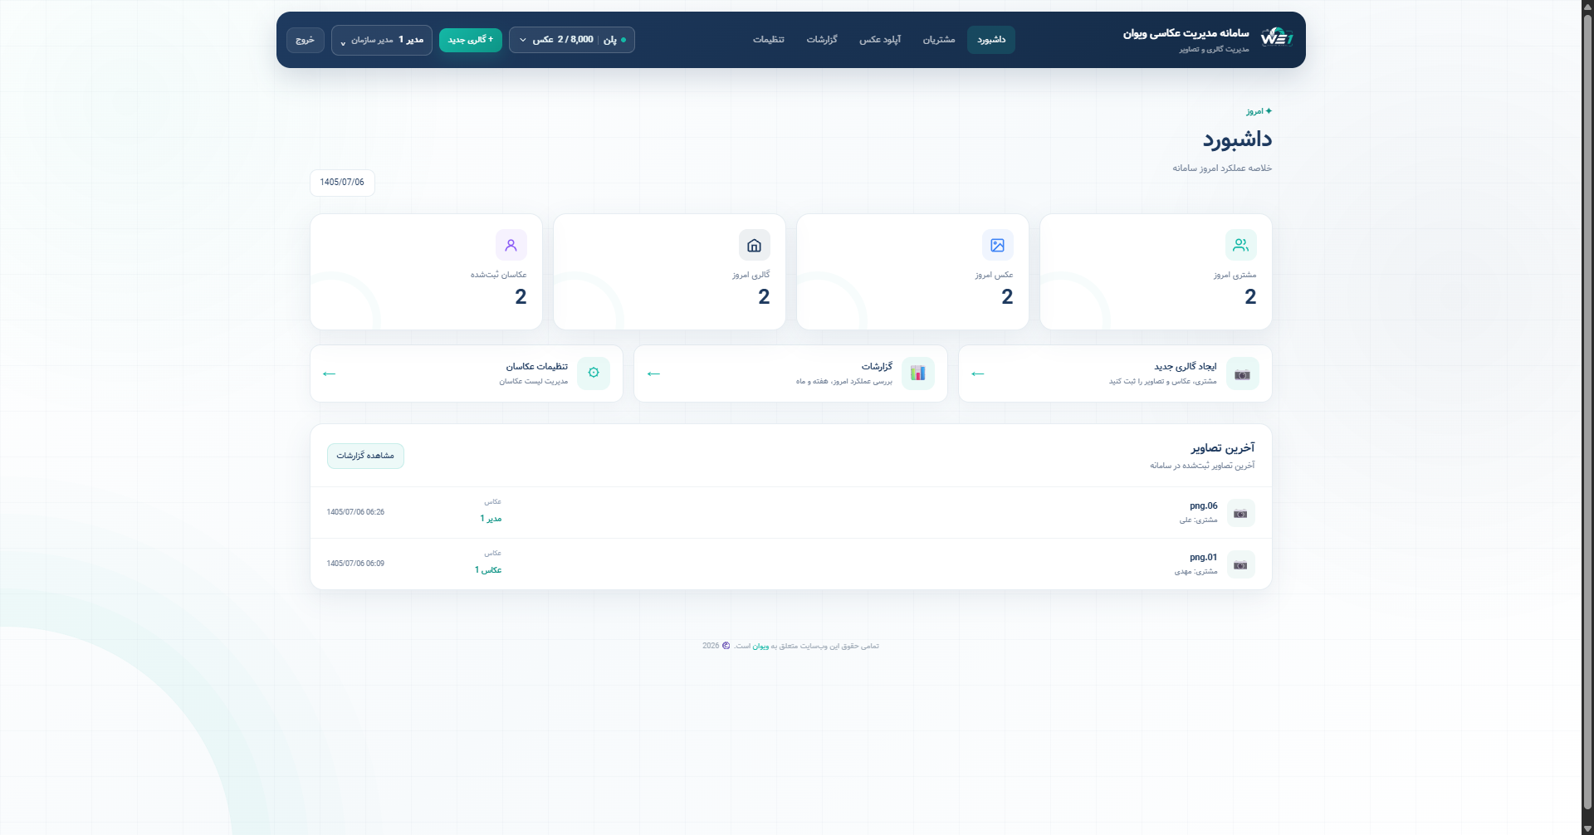This screenshot has height=835, width=1594.
Task: Click the green + گالری جدید button
Action: click(x=471, y=40)
